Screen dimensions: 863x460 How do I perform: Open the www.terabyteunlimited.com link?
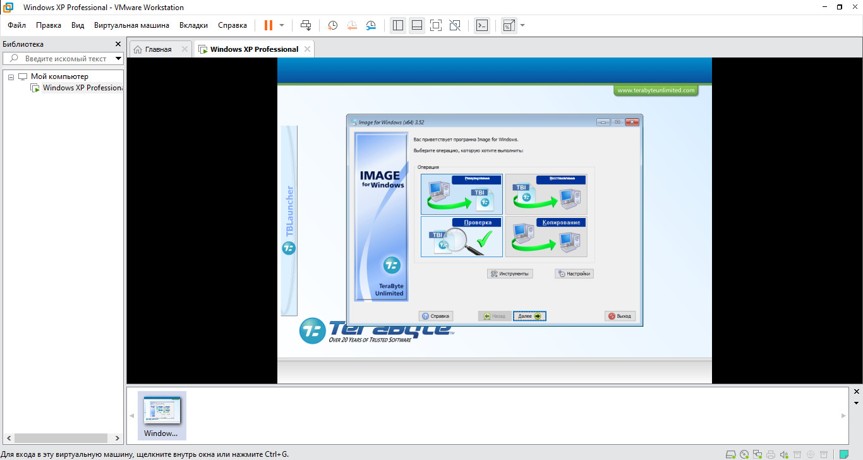click(656, 90)
